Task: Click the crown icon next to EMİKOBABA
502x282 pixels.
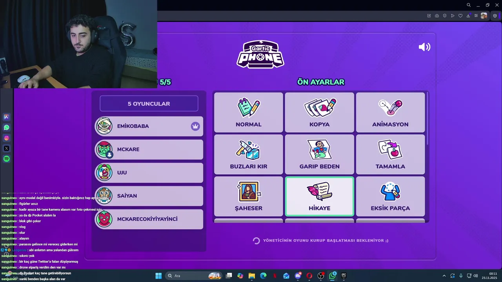Action: tap(195, 126)
